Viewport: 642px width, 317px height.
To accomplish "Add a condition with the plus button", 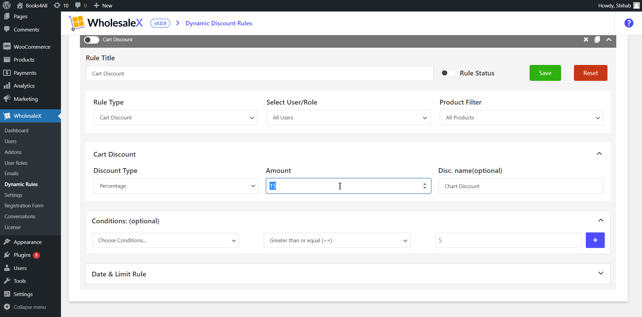I will pyautogui.click(x=595, y=240).
